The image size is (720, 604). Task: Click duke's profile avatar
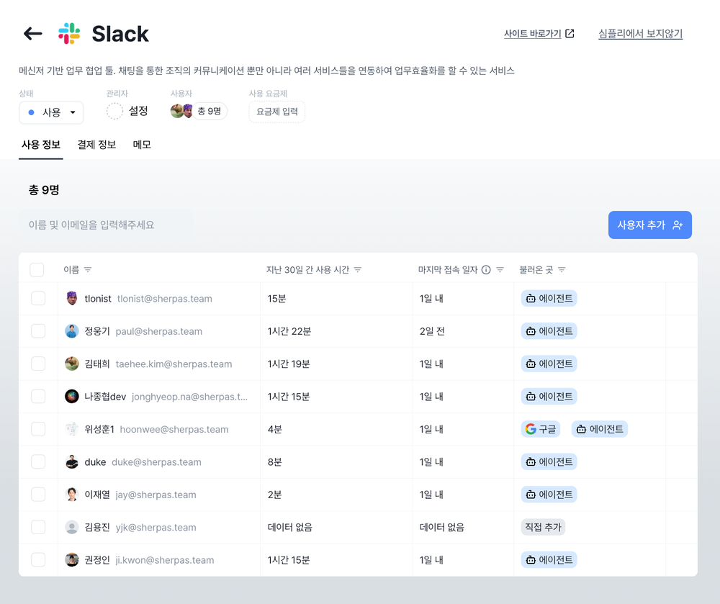pyautogui.click(x=71, y=461)
